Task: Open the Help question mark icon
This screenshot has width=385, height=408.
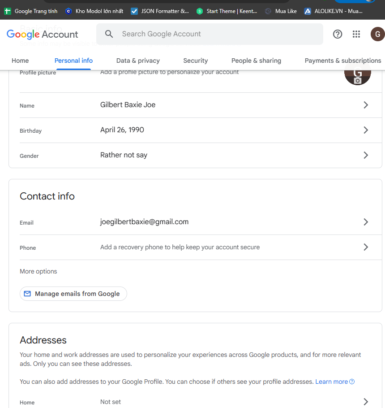Action: [338, 34]
